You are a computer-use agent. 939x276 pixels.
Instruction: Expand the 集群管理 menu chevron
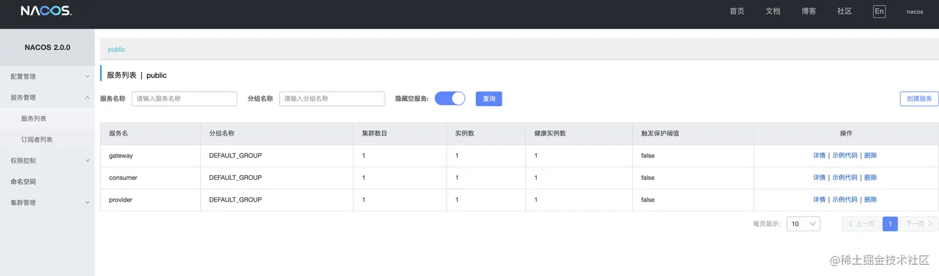pos(87,203)
